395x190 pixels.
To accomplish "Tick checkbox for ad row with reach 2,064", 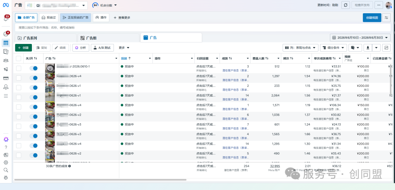I will coord(19,97).
